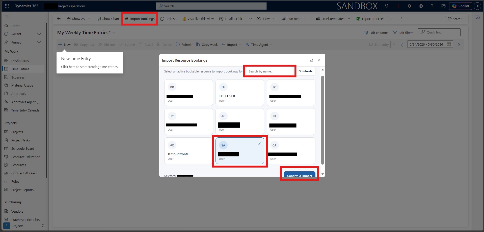Click Visualize this view

click(198, 19)
